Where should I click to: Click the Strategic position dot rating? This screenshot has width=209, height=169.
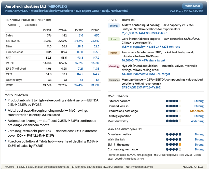174,116
